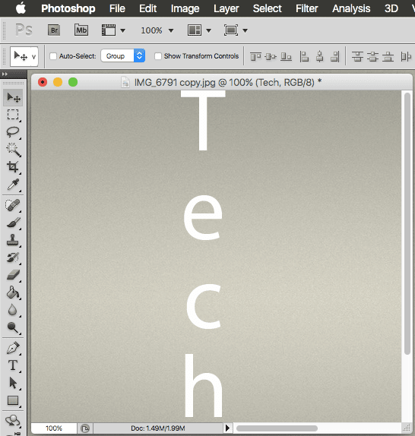Open the Auto-Select Group dropdown
The width and height of the screenshot is (415, 436).
click(123, 56)
